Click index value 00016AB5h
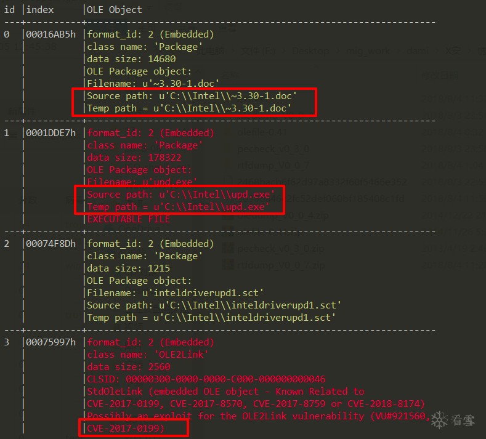 pos(51,34)
